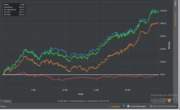Switch to the Graph side tab
The image size is (180, 110).
click(176, 3)
